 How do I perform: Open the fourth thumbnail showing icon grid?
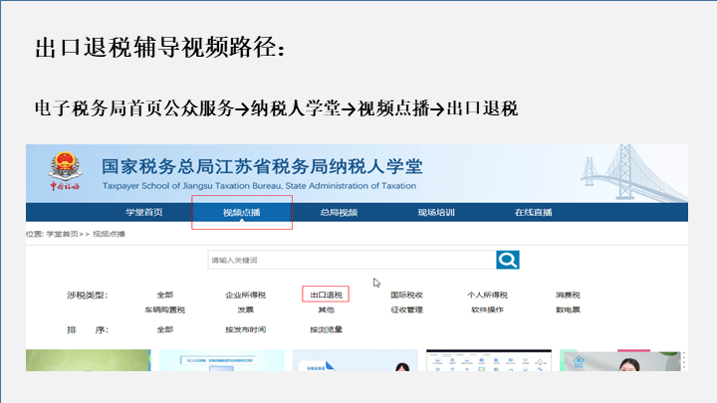489,360
